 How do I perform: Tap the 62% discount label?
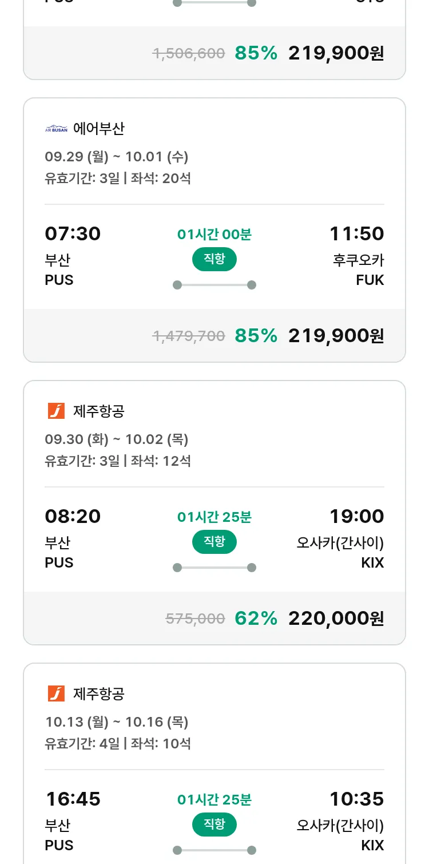click(256, 618)
